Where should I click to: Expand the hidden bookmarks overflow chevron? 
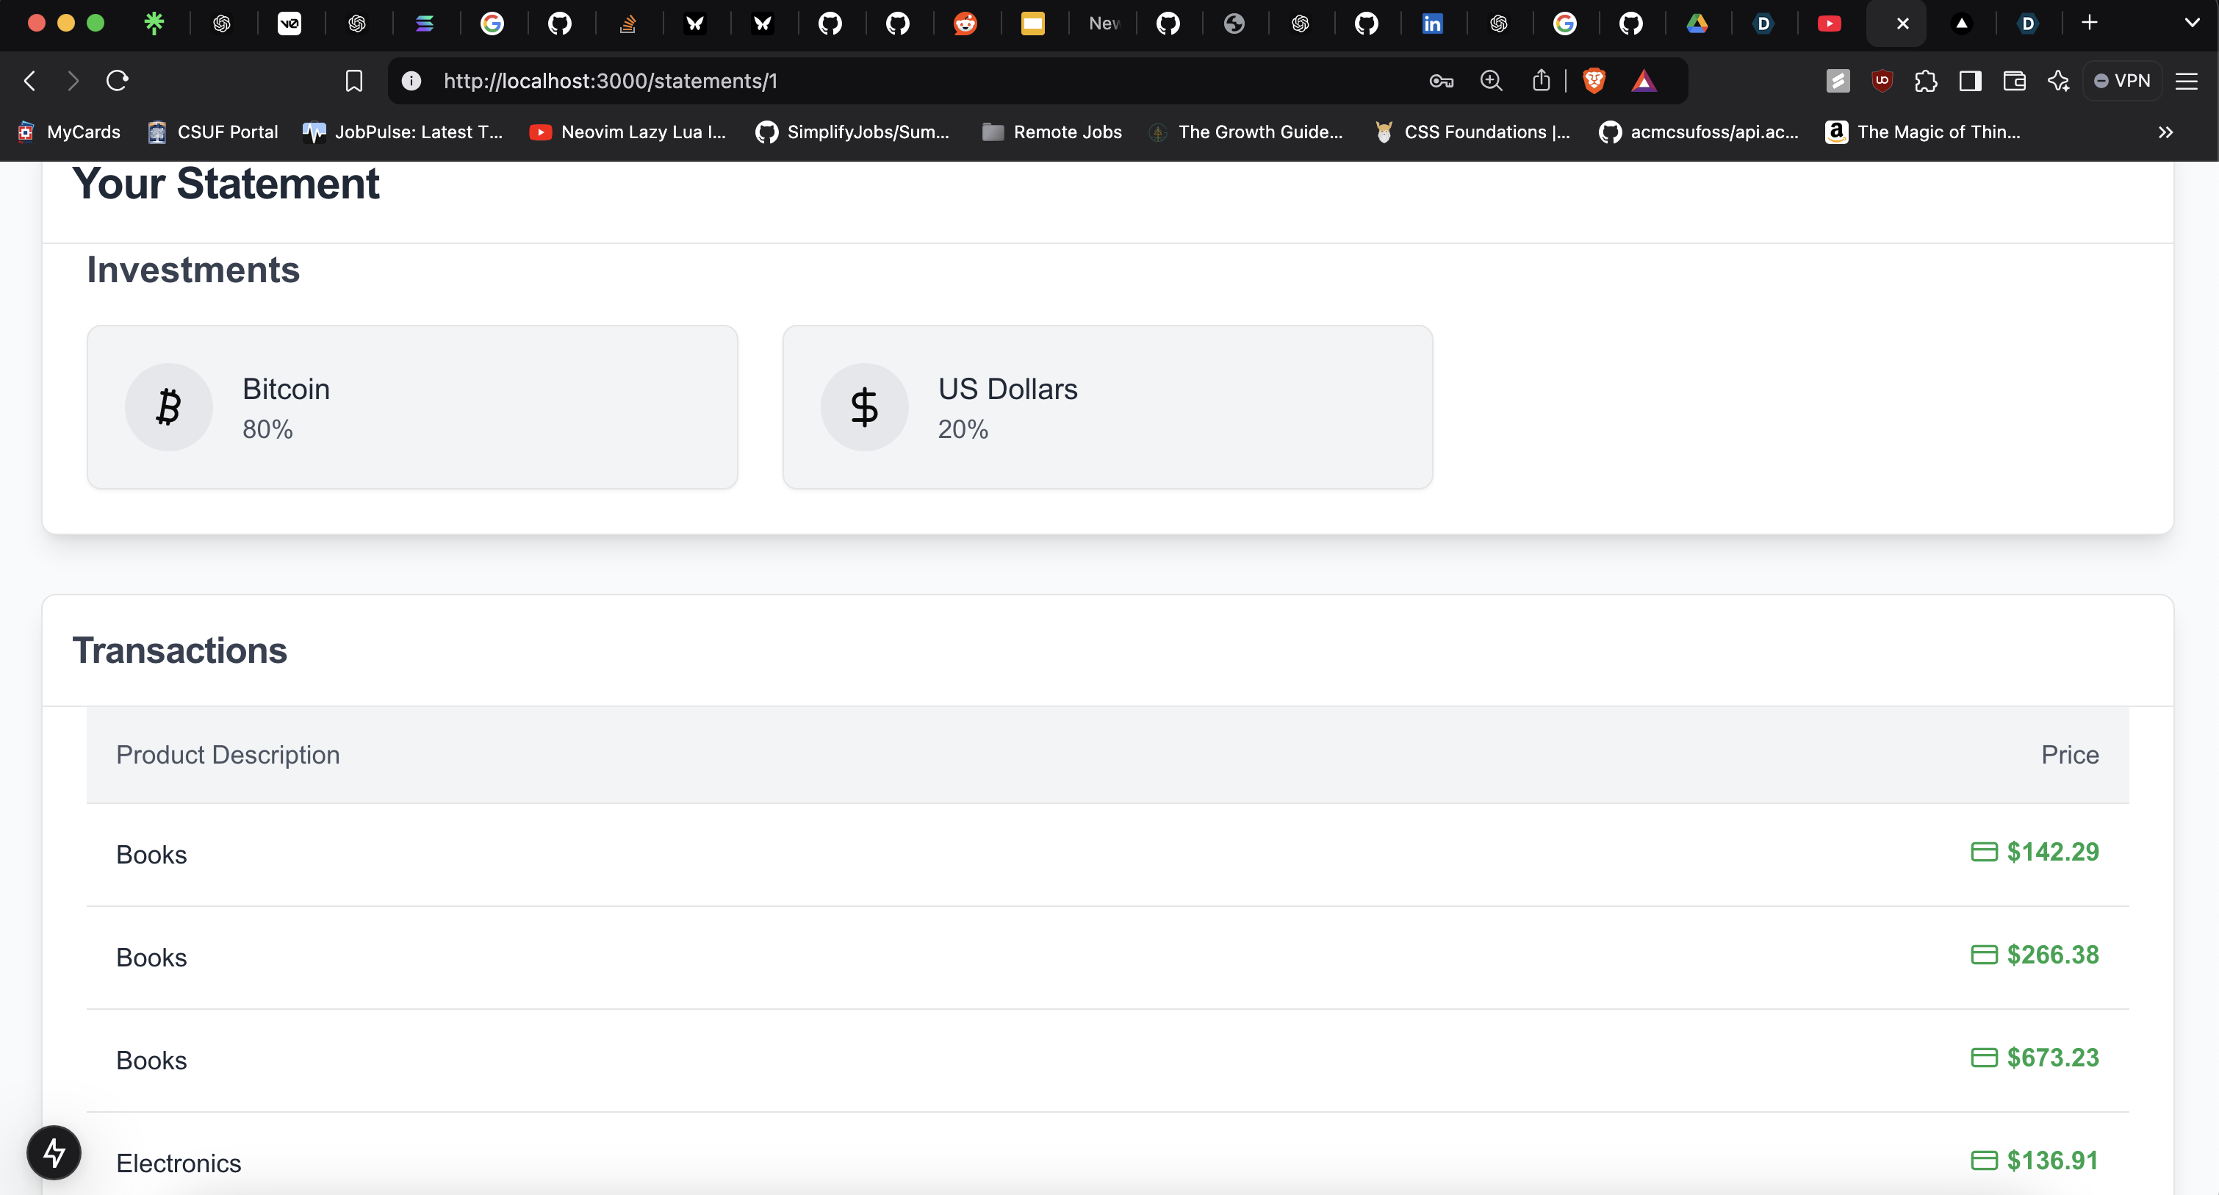click(2165, 132)
